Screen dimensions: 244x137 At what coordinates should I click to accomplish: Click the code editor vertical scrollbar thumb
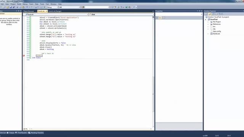pyautogui.click(x=153, y=94)
